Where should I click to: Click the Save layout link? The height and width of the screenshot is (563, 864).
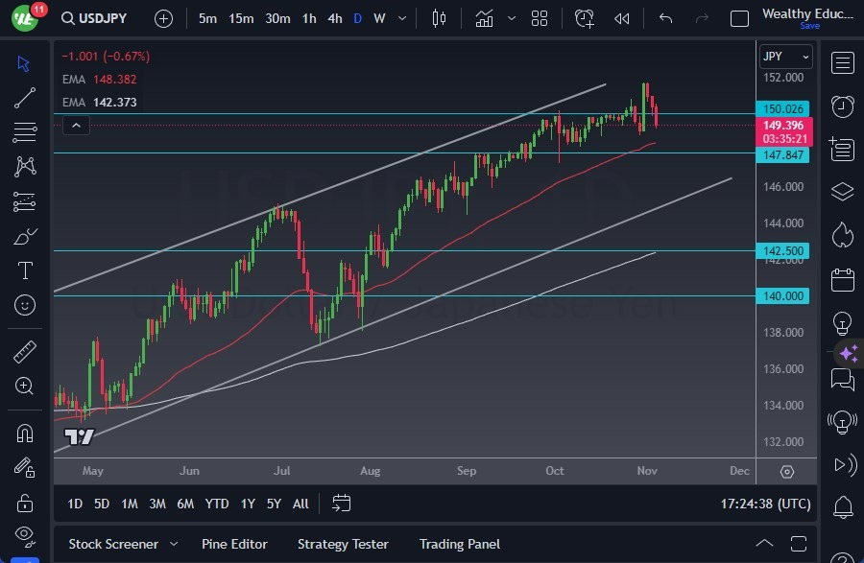click(811, 24)
